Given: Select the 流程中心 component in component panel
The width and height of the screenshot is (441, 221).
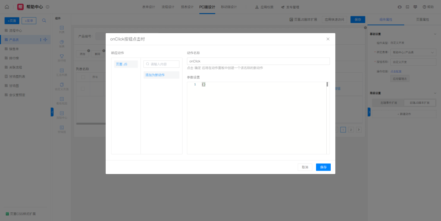Looking at the screenshot, I should pyautogui.click(x=62, y=115).
